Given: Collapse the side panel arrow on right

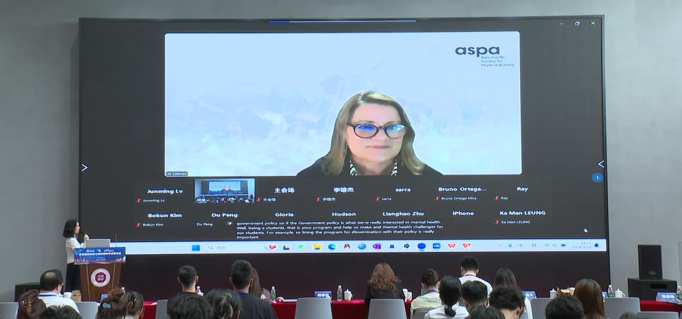Looking at the screenshot, I should pos(601,164).
